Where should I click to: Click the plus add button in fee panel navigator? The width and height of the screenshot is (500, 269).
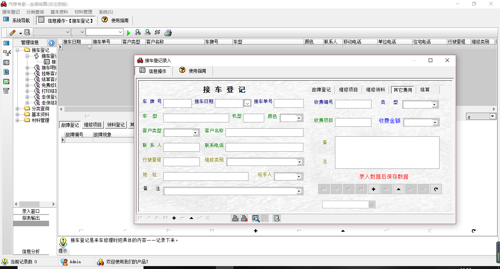click(373, 189)
